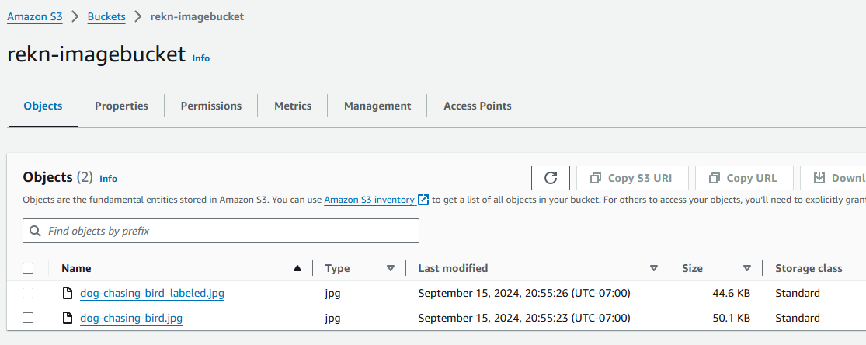This screenshot has width=866, height=345.
Task: Open the Type column sort arrow
Action: (390, 268)
